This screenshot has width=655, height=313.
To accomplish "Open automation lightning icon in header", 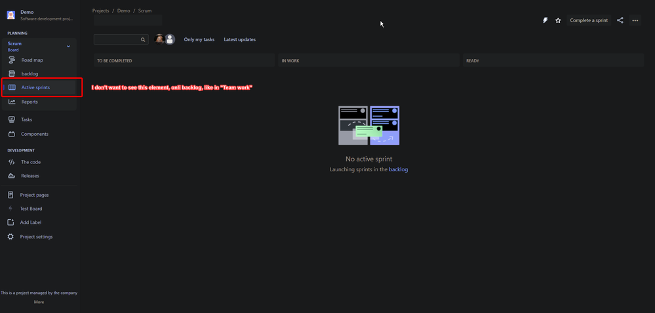I will pos(545,20).
